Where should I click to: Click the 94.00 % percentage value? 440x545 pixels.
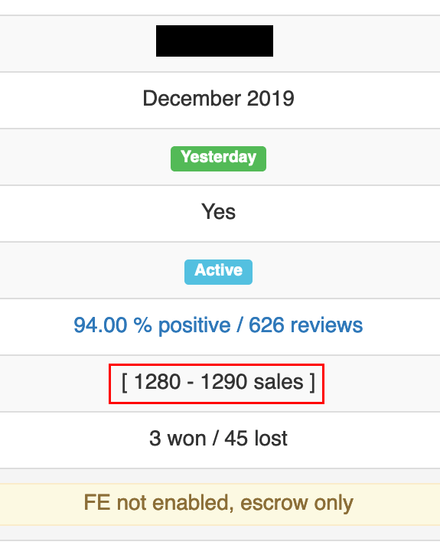[112, 325]
